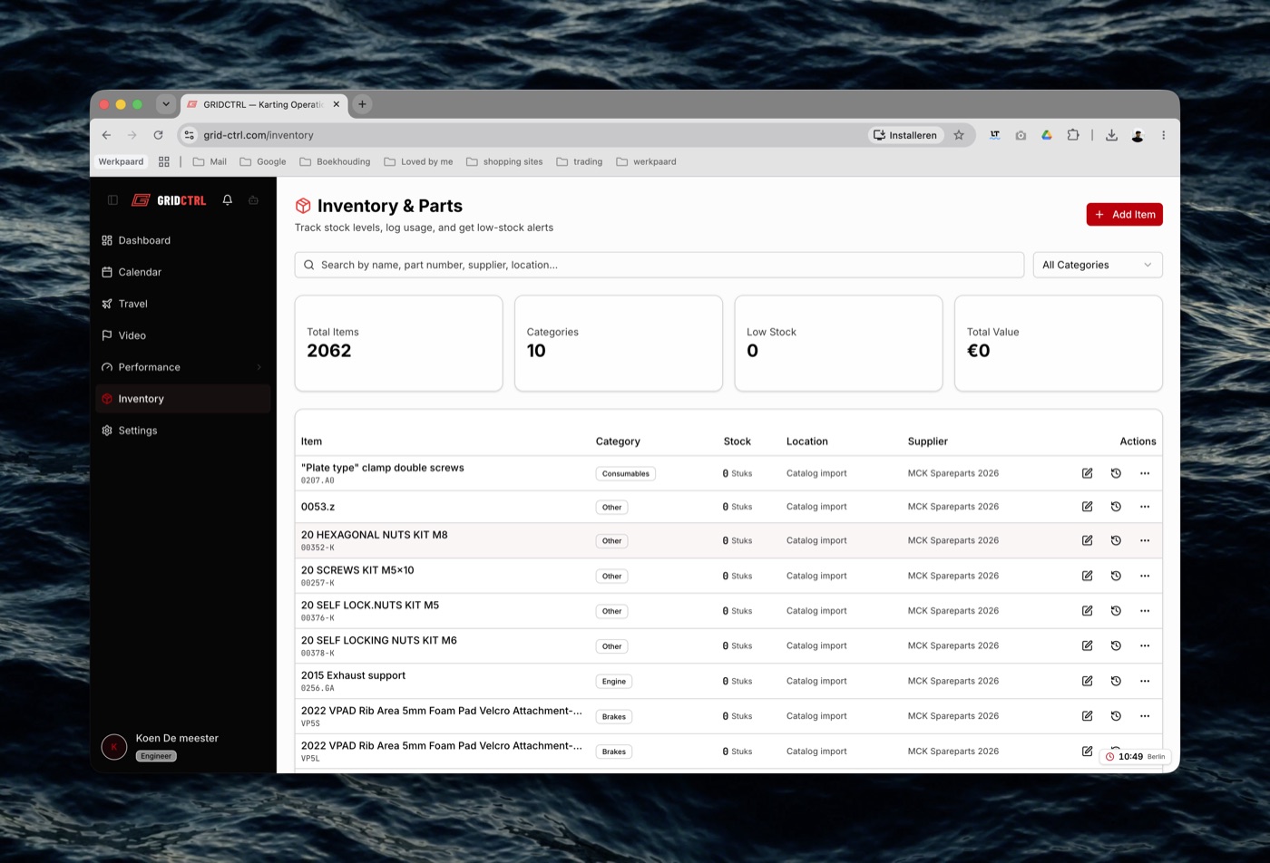Viewport: 1270px width, 863px height.
Task: Click the Stock column header
Action: point(738,441)
